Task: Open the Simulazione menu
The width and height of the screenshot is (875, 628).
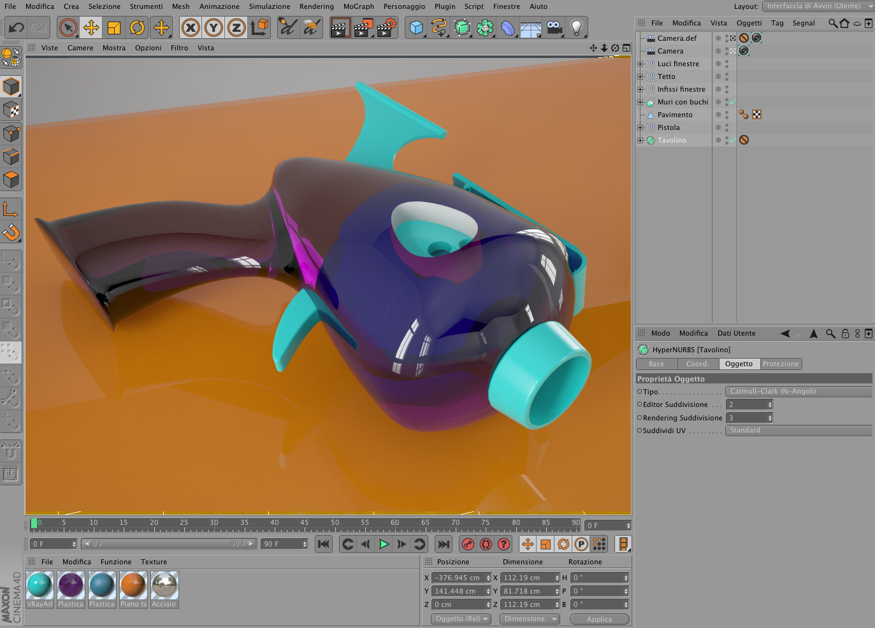Action: tap(269, 6)
